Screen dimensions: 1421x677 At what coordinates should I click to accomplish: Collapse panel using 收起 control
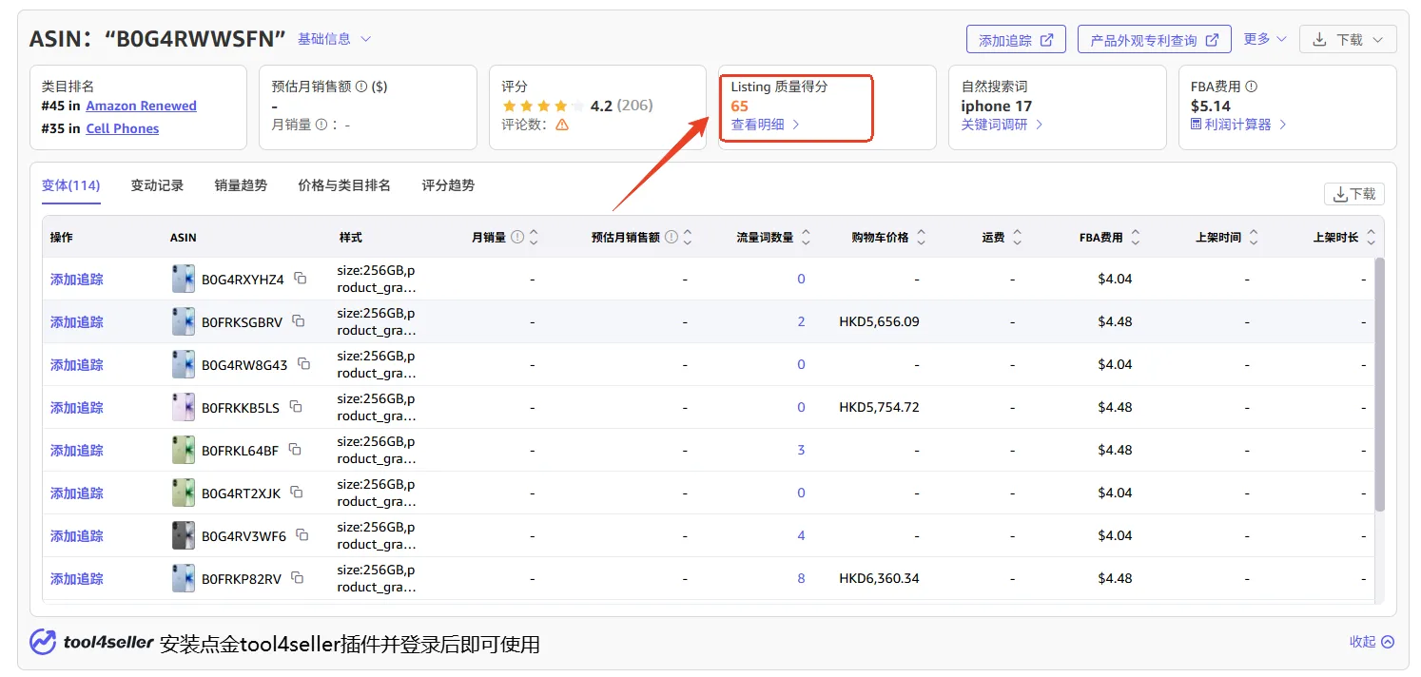[x=1372, y=642]
